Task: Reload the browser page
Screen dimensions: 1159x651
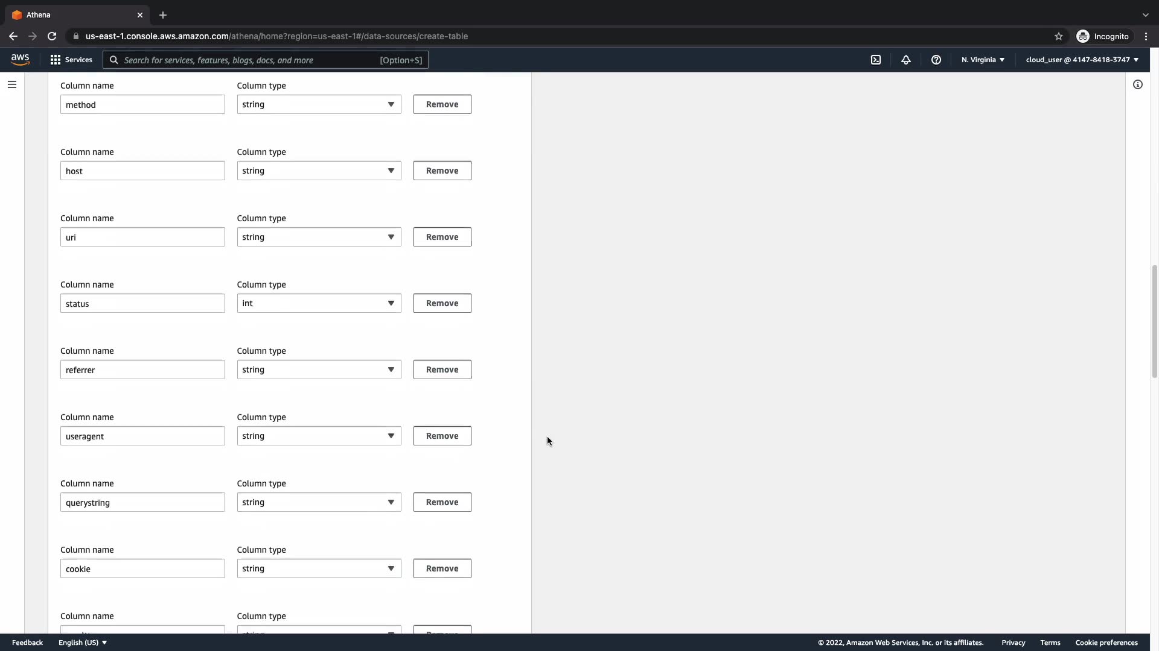Action: pyautogui.click(x=52, y=36)
